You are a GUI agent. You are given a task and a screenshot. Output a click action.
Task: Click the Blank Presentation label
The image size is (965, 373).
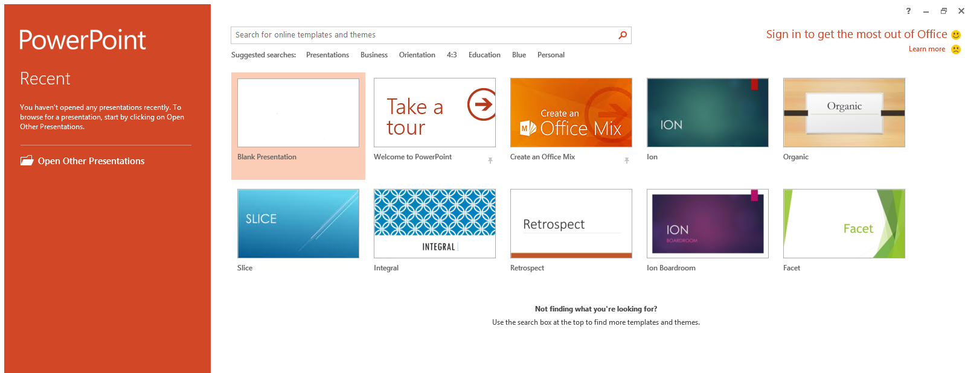coord(267,157)
